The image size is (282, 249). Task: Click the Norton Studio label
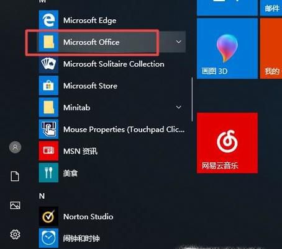(88, 217)
